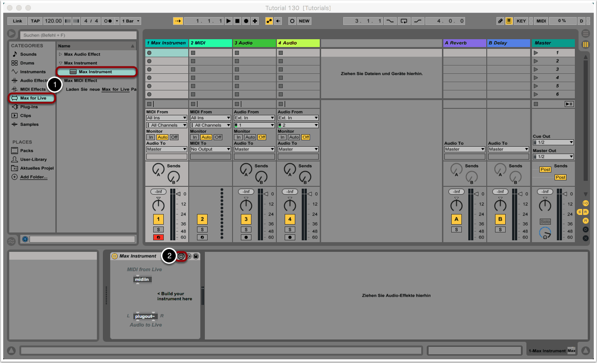Open the Max editor for Max Instrument
The width and height of the screenshot is (597, 363).
click(x=181, y=256)
